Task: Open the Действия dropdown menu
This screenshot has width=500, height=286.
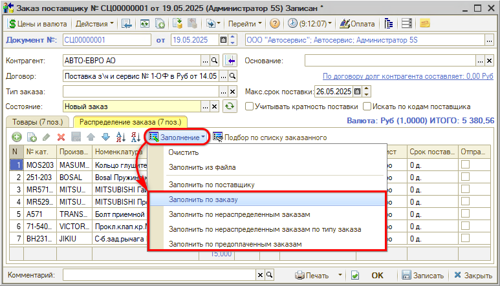Action: (94, 23)
